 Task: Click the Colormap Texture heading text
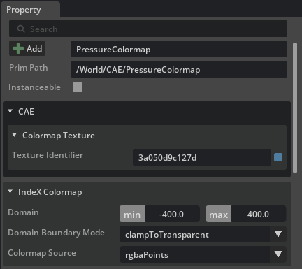pos(59,136)
